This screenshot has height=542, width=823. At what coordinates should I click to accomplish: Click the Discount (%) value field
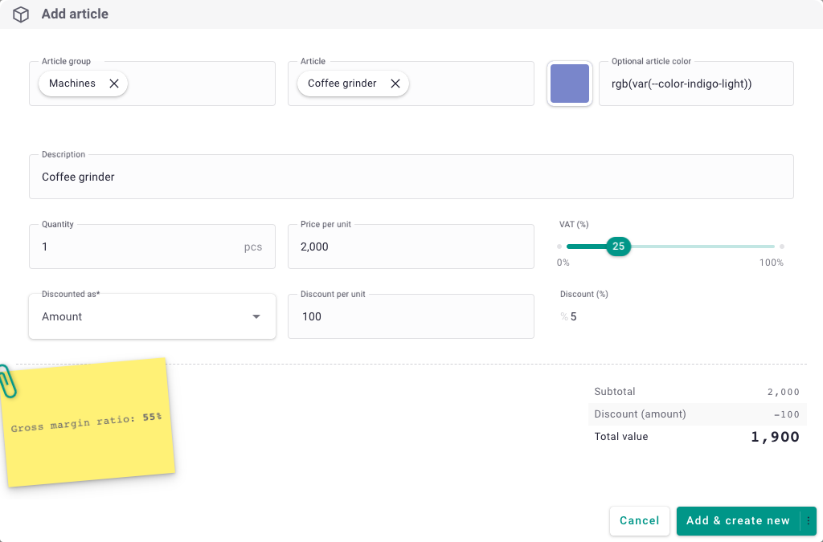pyautogui.click(x=675, y=316)
